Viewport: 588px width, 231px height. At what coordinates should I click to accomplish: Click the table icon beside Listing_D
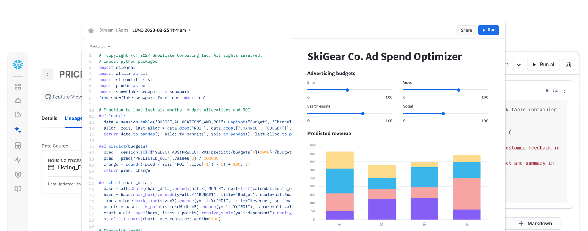point(51,168)
